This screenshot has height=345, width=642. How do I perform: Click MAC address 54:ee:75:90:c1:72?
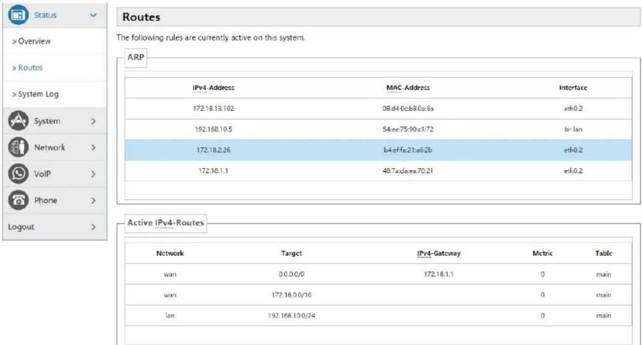click(x=408, y=129)
